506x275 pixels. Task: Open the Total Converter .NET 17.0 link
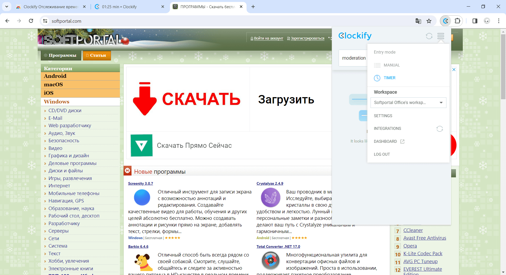coord(278,246)
